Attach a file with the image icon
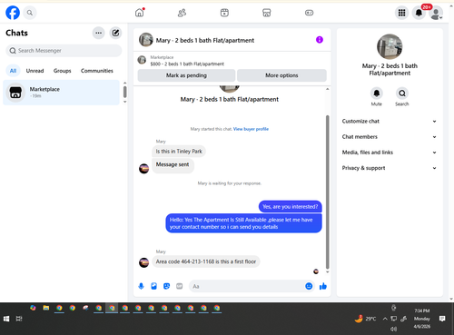Screen dimensions: 454x335 (x=153, y=286)
